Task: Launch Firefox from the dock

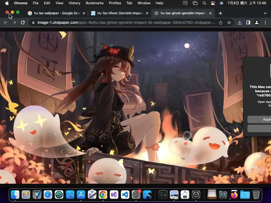Action: tap(234, 195)
